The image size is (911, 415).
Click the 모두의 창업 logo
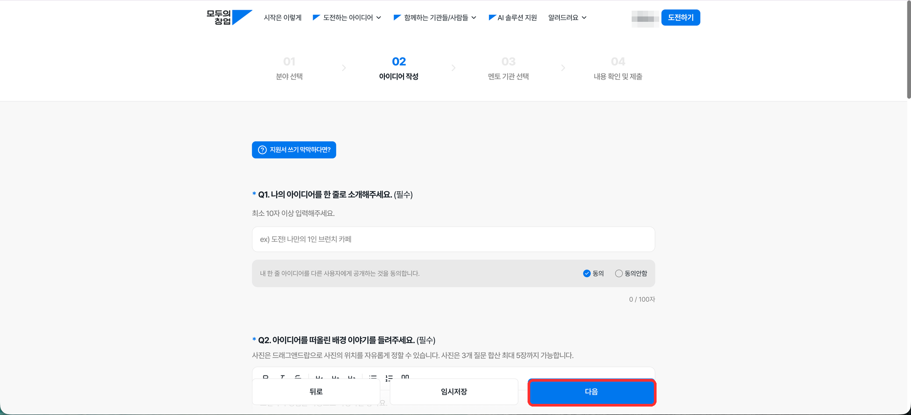pos(229,17)
